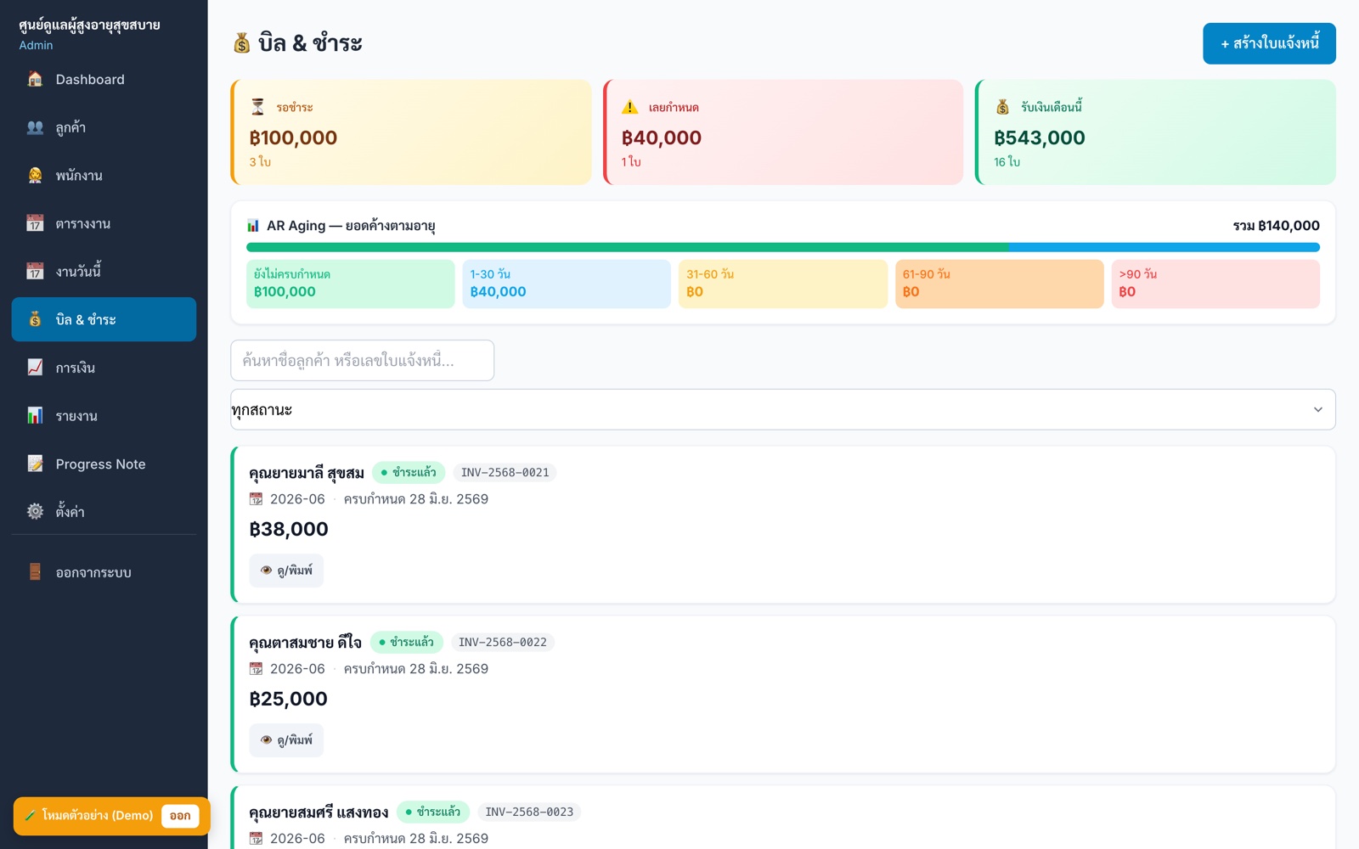Open พนักงาน menu item

click(x=104, y=176)
